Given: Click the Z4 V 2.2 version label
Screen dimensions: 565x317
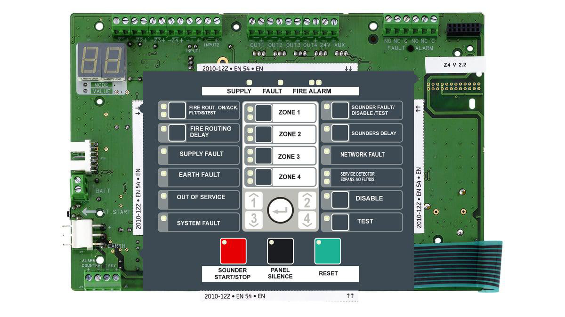Looking at the screenshot, I should tap(455, 65).
